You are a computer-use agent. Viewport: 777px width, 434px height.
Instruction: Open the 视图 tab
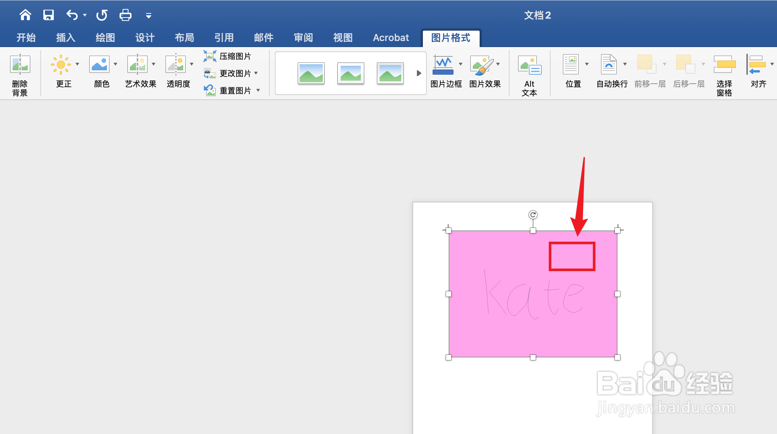pos(343,38)
